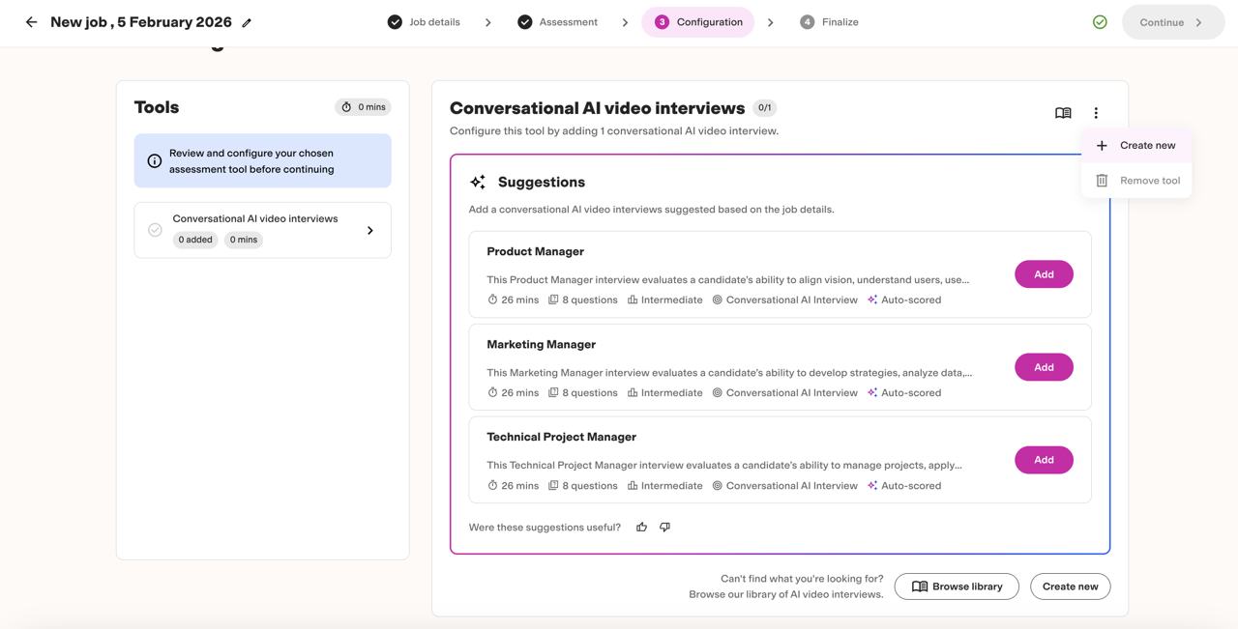The height and width of the screenshot is (629, 1238).
Task: Click the clock icon in Product Manager card
Action: click(492, 300)
